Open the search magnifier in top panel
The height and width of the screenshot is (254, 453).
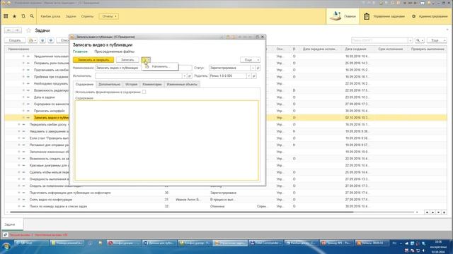32,16
